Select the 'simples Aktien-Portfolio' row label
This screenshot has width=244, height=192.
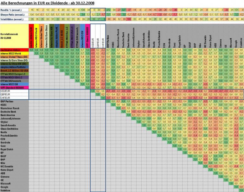point(15,67)
